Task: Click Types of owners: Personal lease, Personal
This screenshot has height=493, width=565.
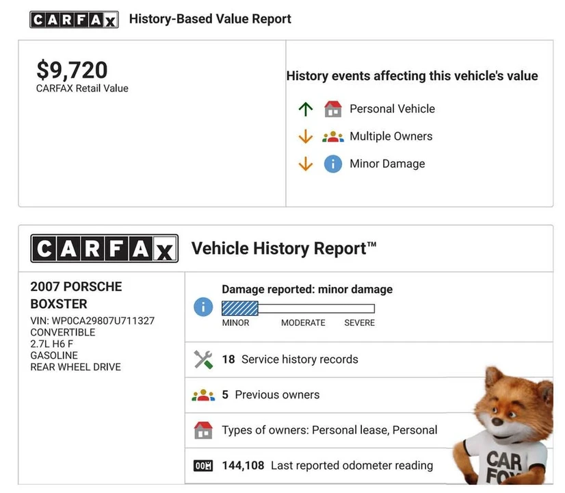Action: tap(330, 430)
